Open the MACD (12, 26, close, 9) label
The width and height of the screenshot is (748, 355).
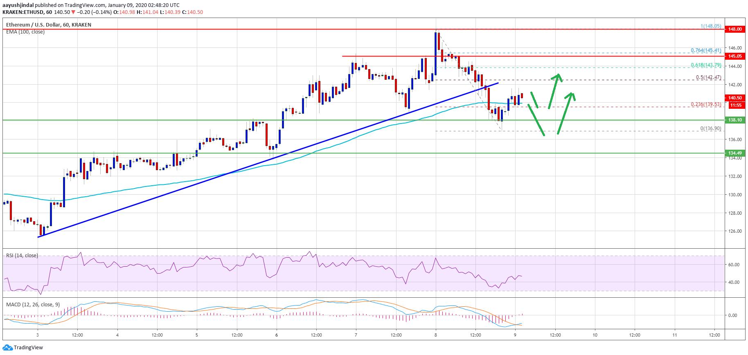33,305
